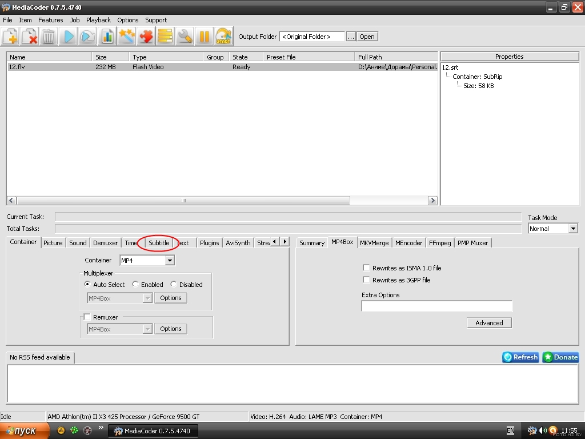The height and width of the screenshot is (439, 585).
Task: Switch to the Demuxer tab
Action: coord(106,242)
